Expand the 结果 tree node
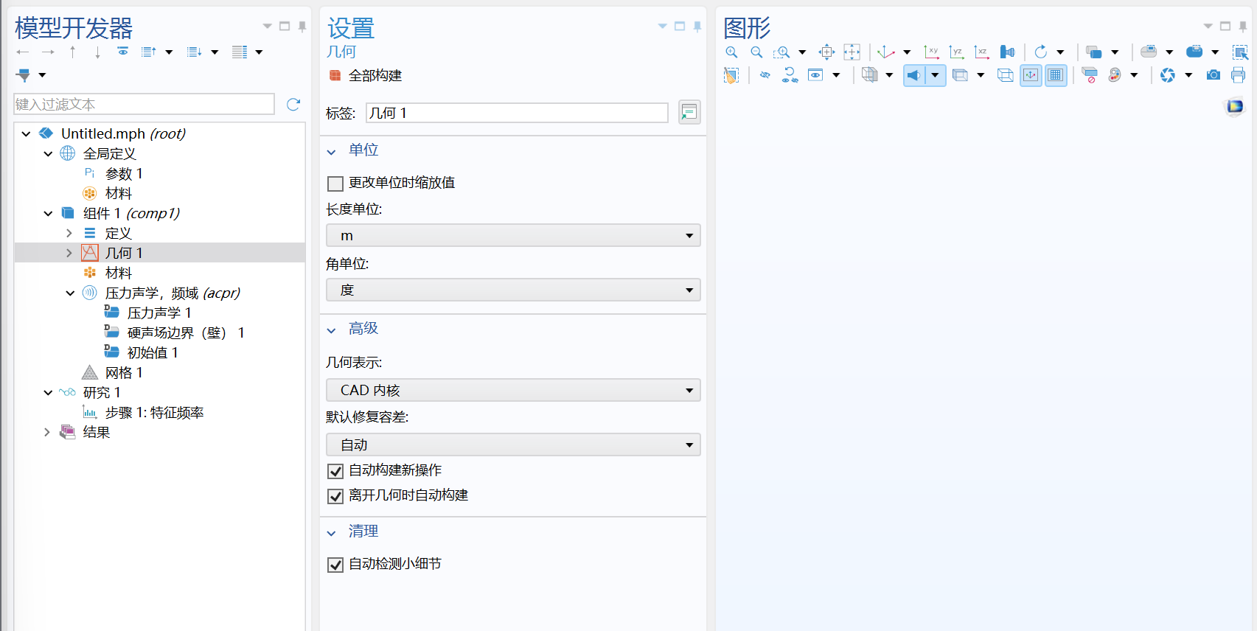 47,433
